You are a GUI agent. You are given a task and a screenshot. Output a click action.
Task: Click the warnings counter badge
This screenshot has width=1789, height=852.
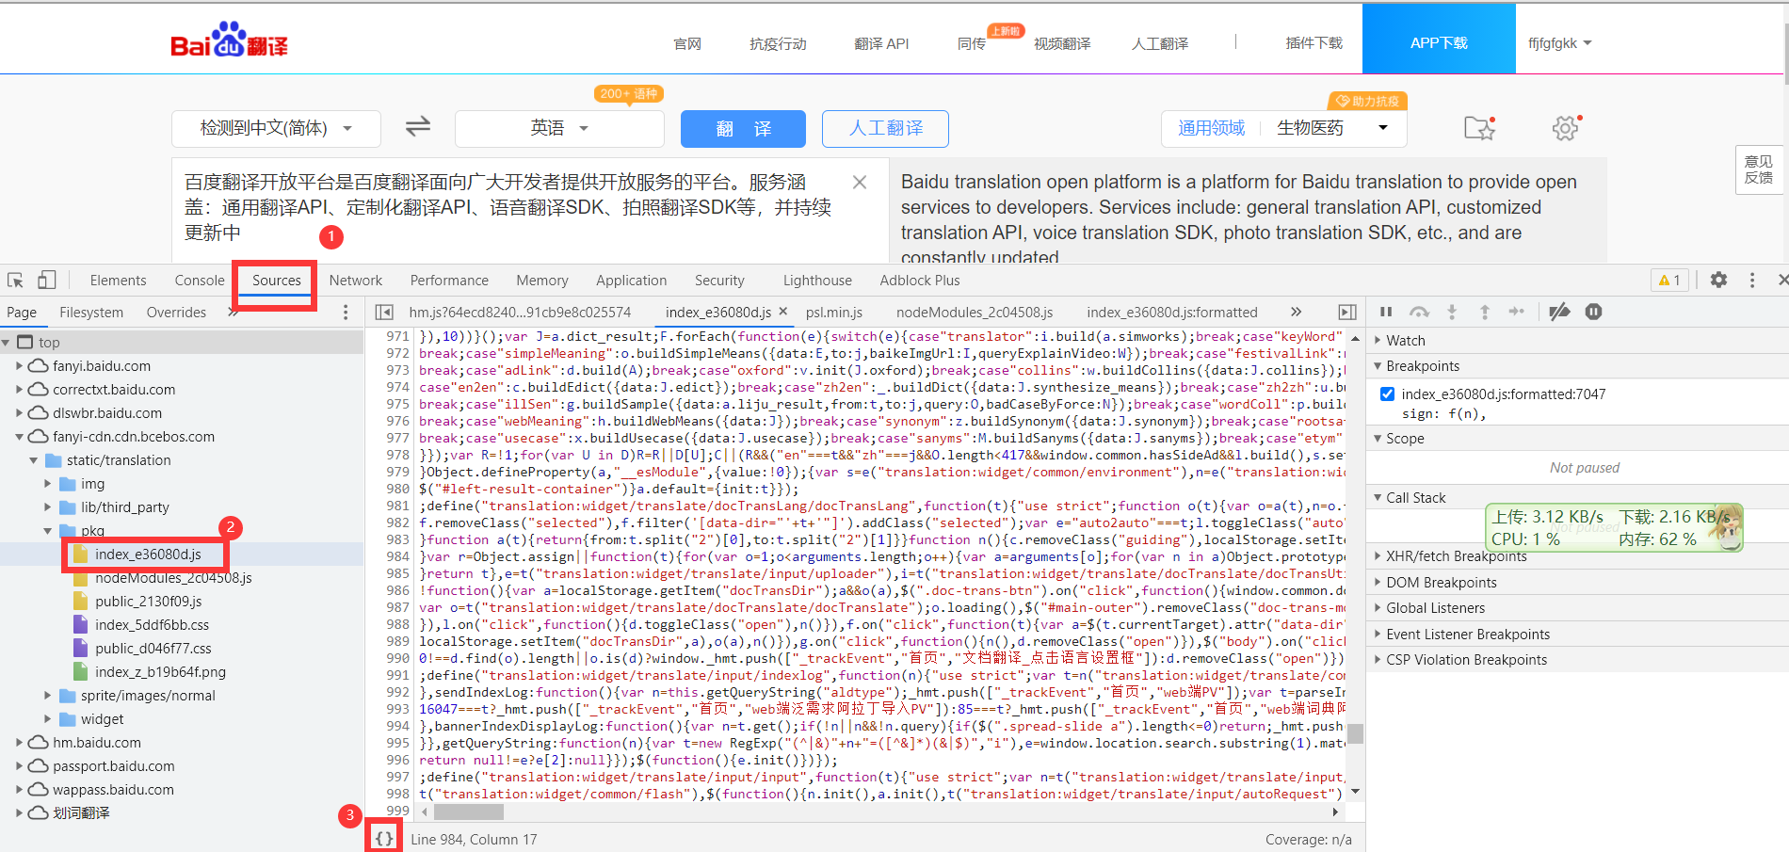[1669, 280]
